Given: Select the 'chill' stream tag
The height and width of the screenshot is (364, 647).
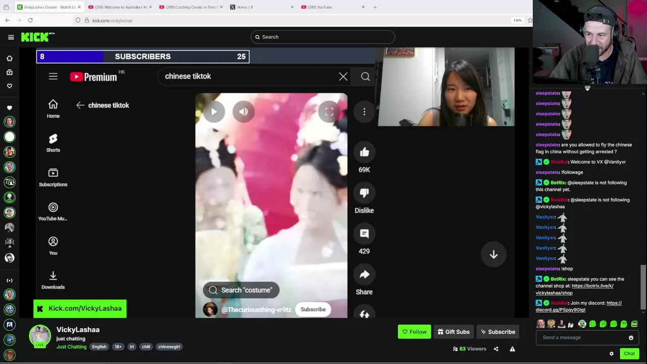Looking at the screenshot, I should click(x=146, y=347).
